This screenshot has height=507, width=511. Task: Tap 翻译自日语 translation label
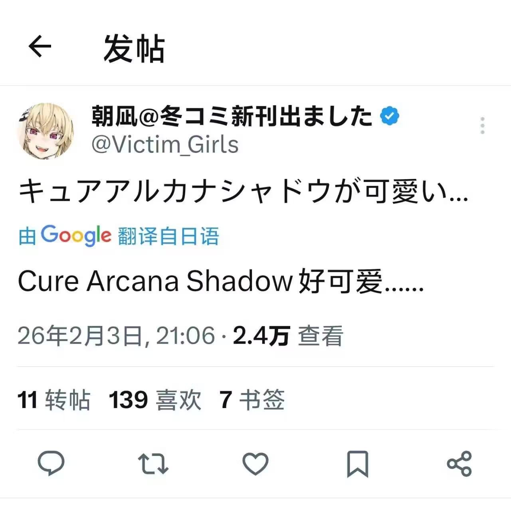[x=168, y=236]
